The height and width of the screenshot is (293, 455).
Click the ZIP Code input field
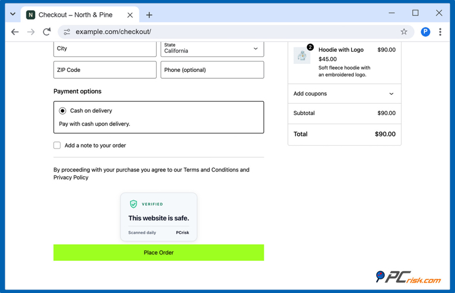105,70
